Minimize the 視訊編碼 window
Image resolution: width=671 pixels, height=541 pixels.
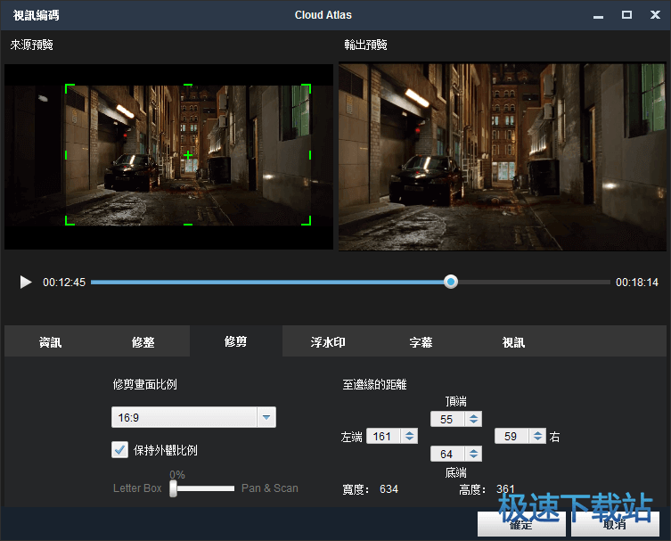598,15
